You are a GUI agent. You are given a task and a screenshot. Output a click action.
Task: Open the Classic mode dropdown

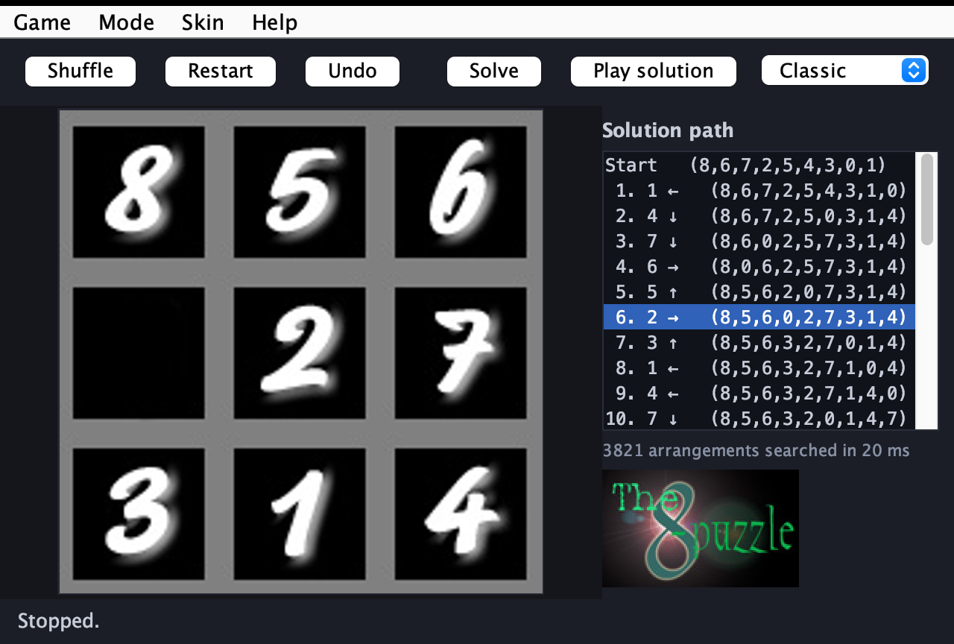(845, 71)
